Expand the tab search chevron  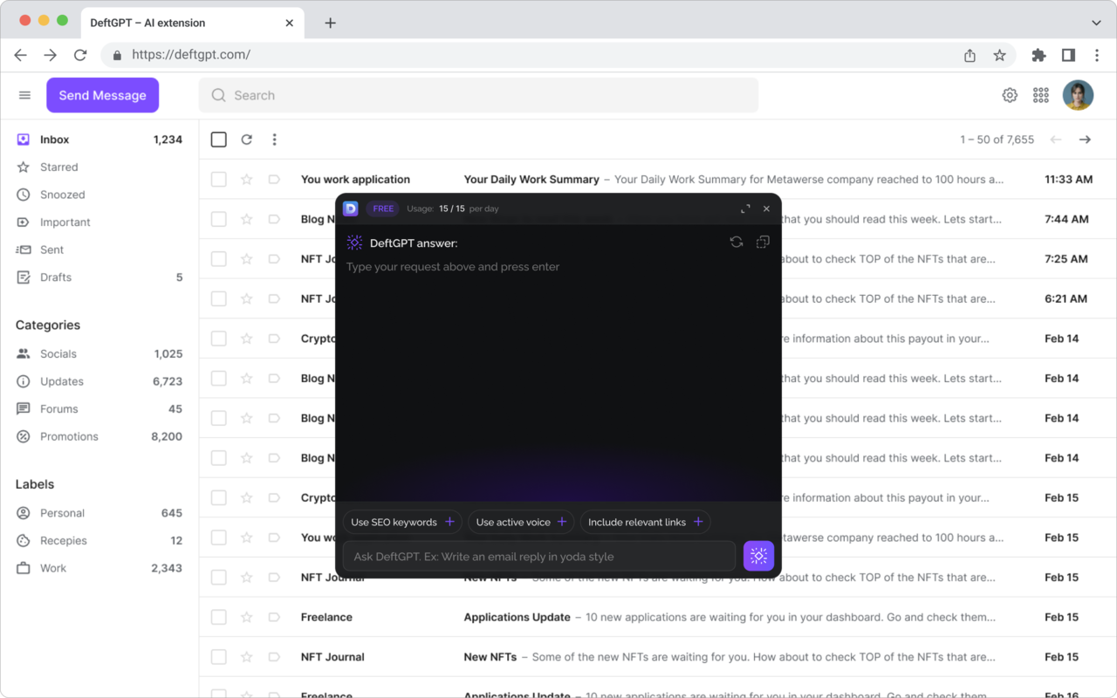(1097, 23)
